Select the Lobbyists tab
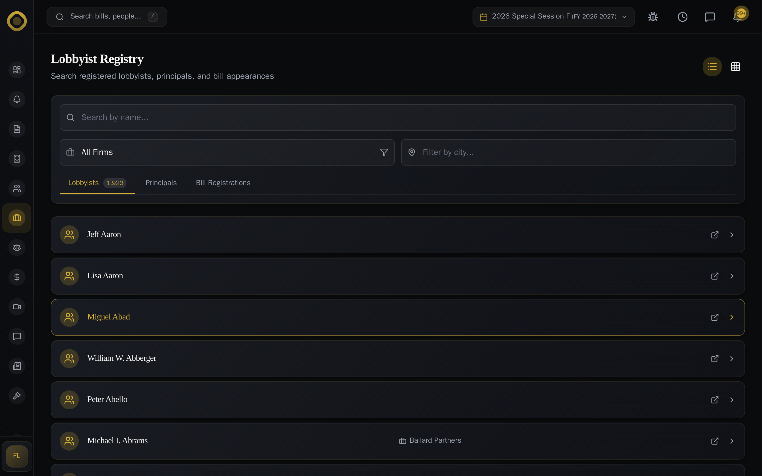 97,183
